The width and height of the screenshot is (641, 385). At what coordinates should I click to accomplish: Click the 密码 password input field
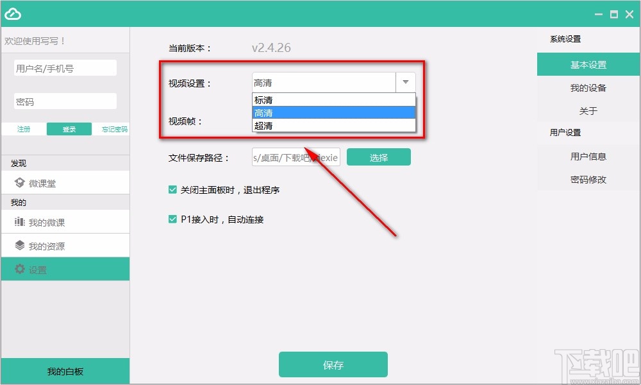pos(65,101)
